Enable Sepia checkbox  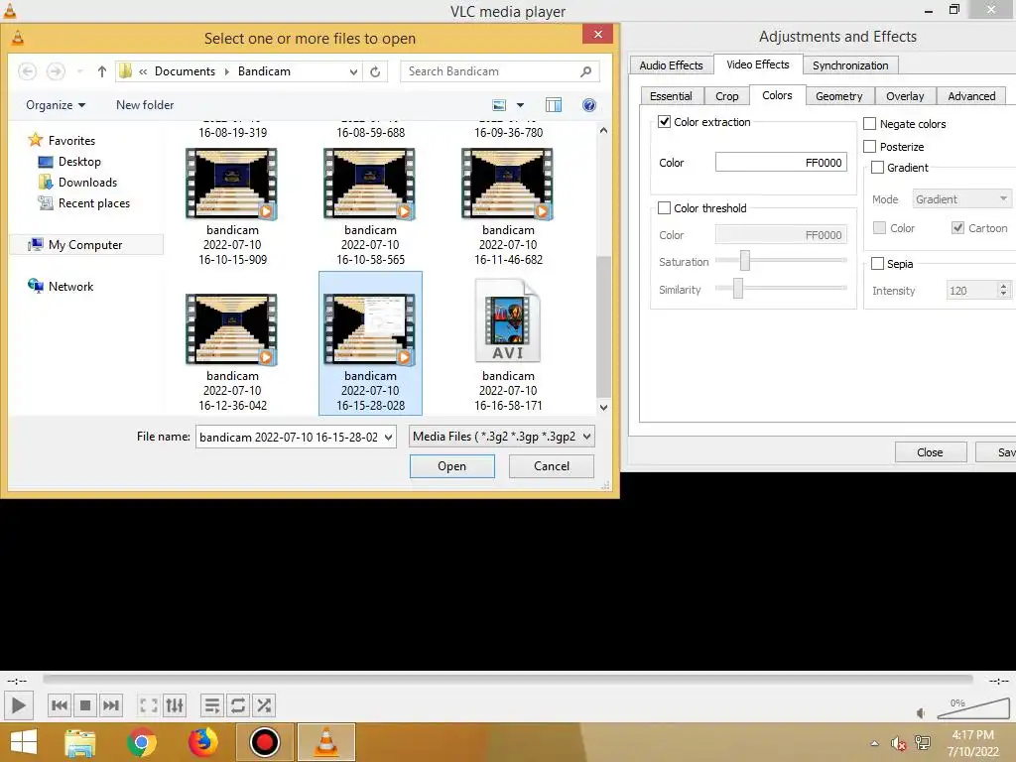click(878, 264)
